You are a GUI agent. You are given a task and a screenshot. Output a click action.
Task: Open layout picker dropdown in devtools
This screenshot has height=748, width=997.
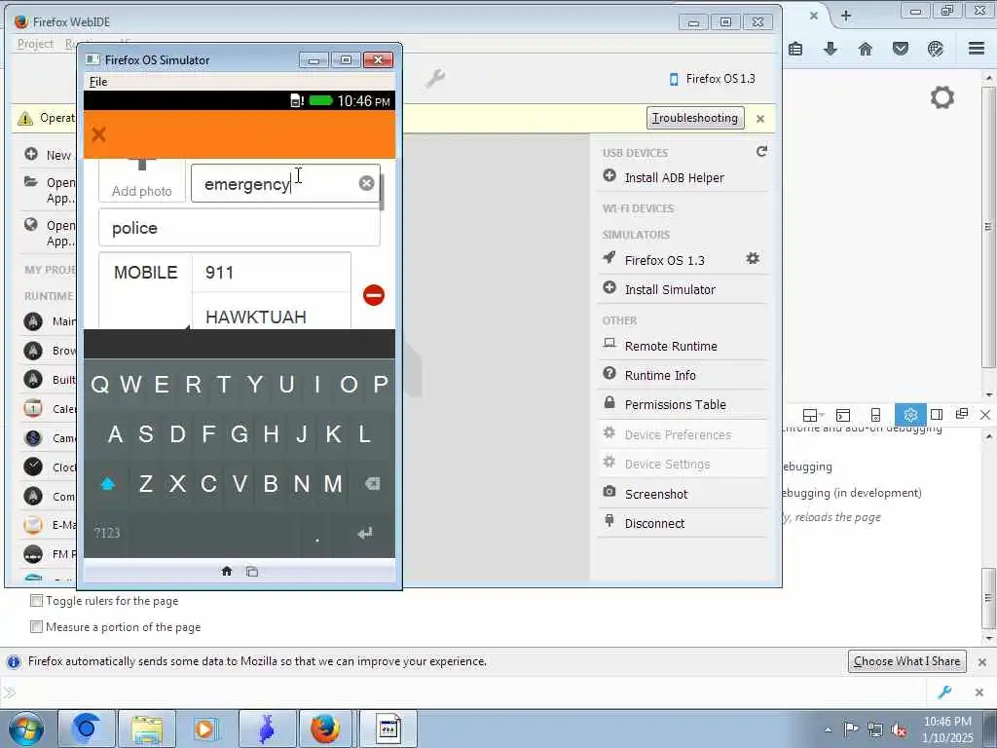coord(813,415)
